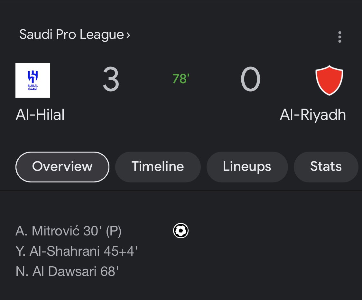Image resolution: width=362 pixels, height=300 pixels.
Task: Tap Al-Hilal's score of 3
Action: (111, 79)
